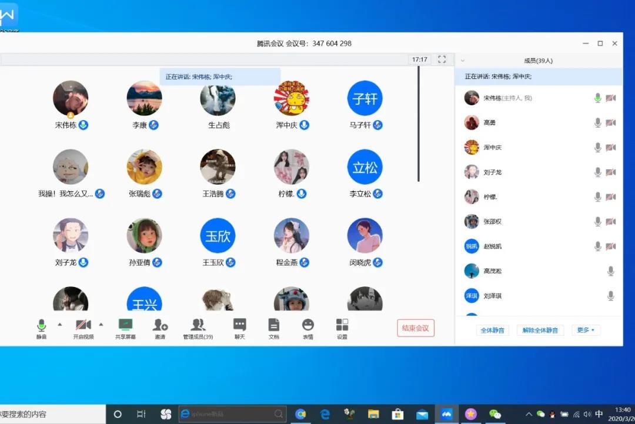Viewport: 635px width, 424px height.
Task: Click the 解除全体静音 unmute-all button
Action: tap(540, 330)
